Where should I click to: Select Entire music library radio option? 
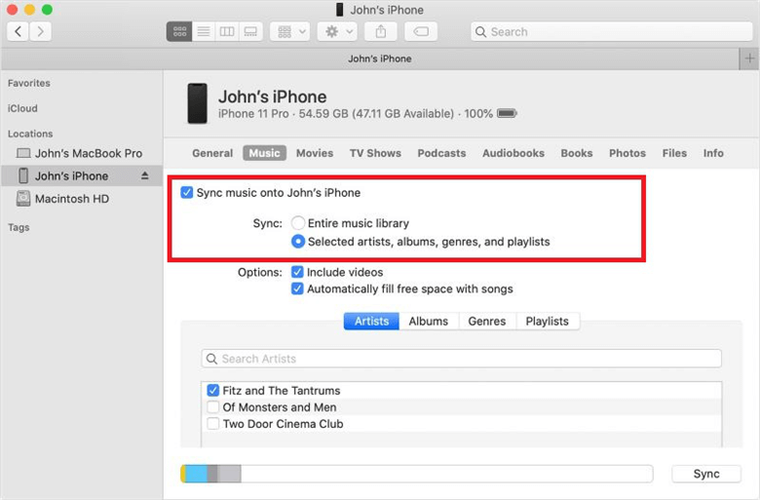298,223
